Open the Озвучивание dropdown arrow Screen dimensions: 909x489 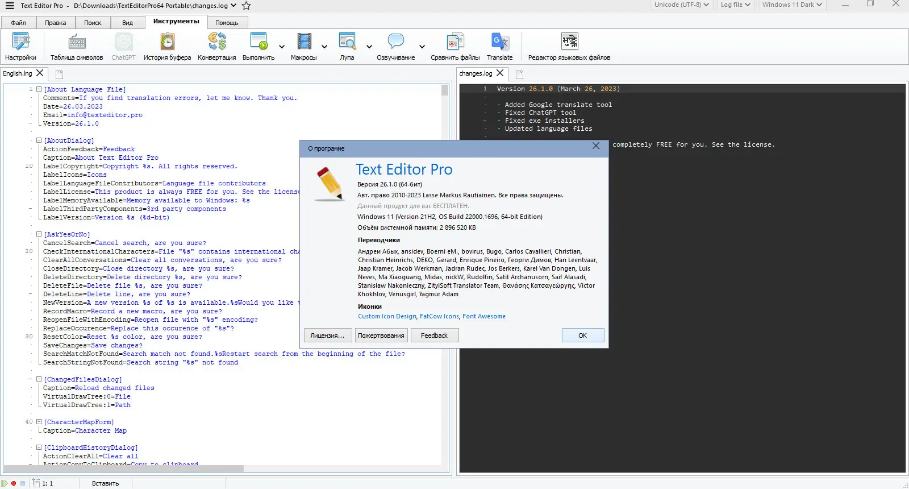coord(422,47)
